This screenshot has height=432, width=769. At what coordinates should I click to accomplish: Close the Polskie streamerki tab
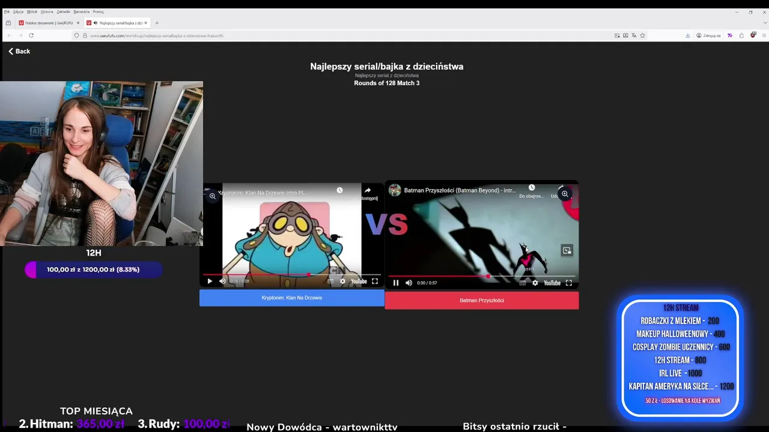coord(78,23)
